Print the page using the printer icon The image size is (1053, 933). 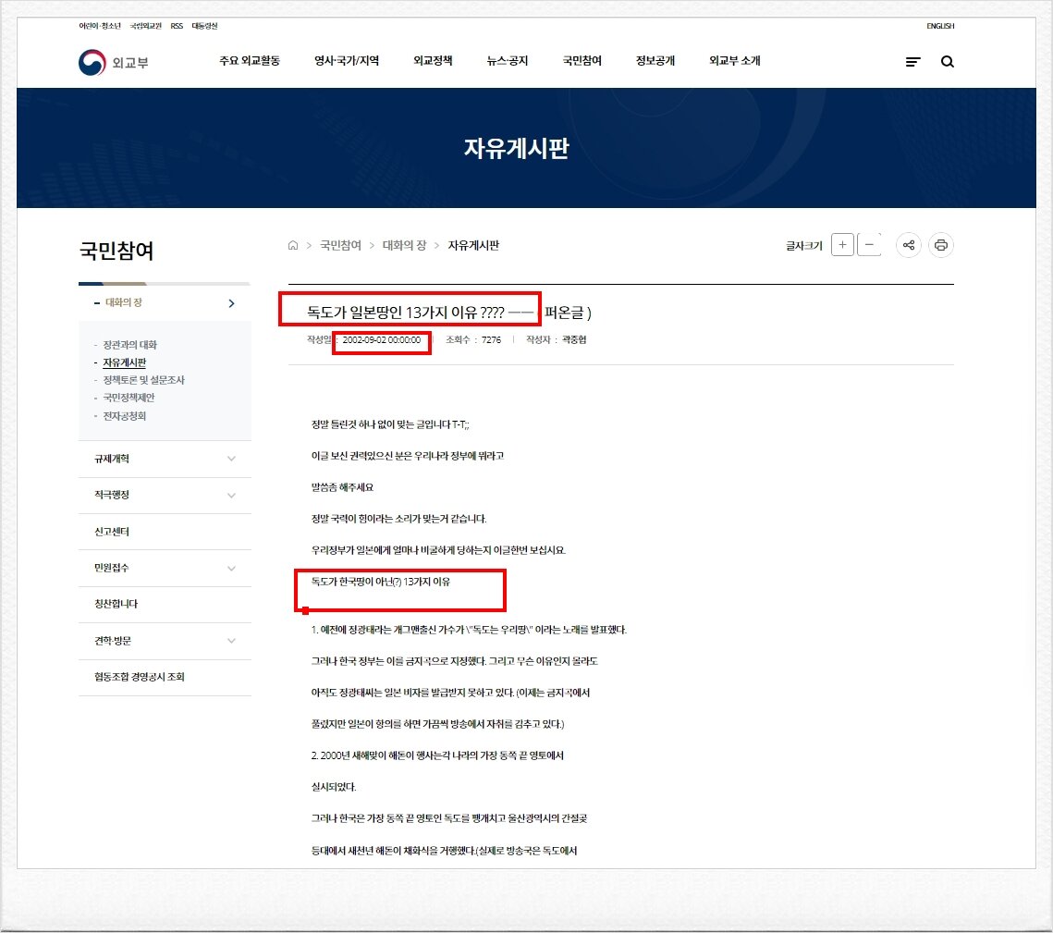940,244
